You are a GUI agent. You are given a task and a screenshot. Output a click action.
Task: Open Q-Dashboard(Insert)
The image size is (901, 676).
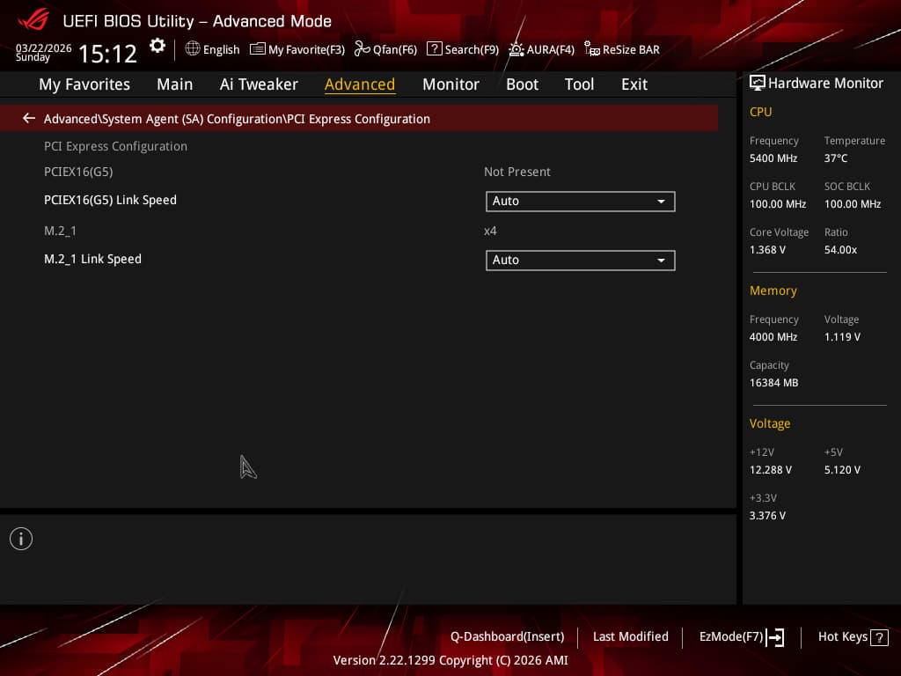[508, 637]
